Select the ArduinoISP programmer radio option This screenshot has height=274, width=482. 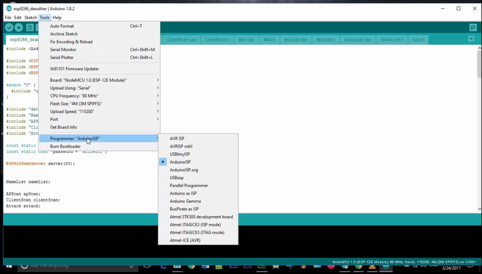(x=180, y=162)
